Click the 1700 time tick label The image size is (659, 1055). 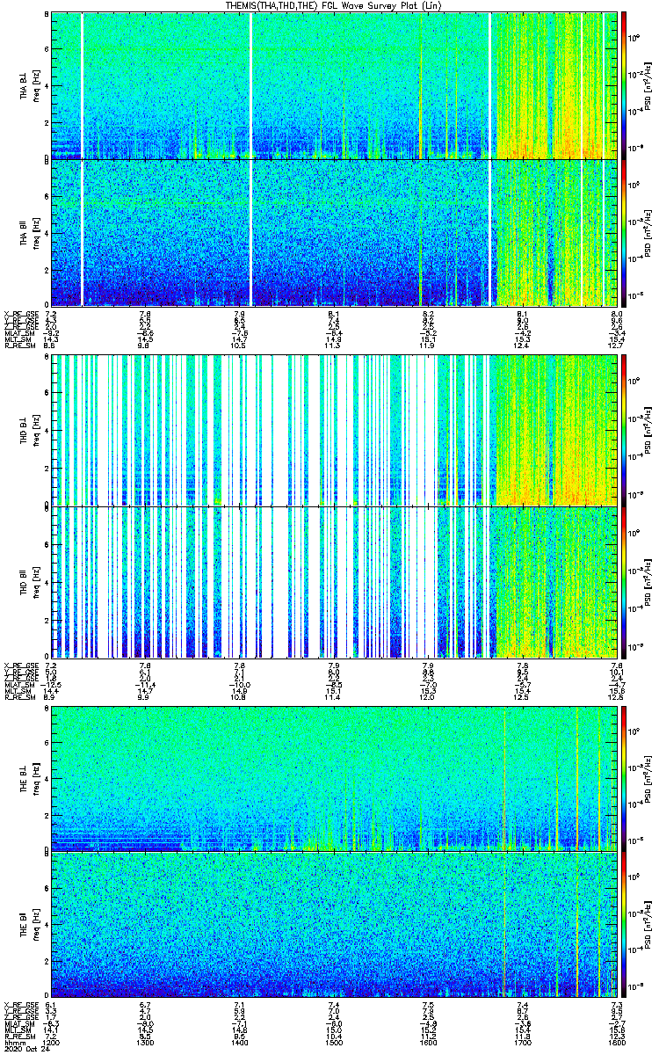(523, 1041)
